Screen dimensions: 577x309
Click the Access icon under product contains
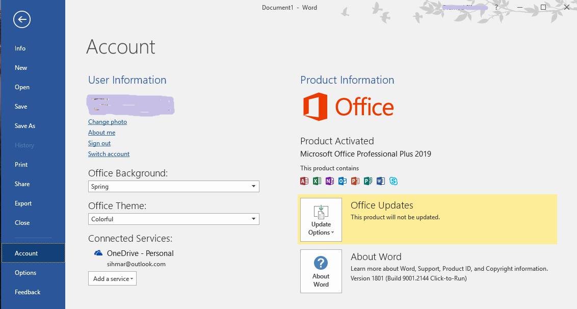(304, 181)
